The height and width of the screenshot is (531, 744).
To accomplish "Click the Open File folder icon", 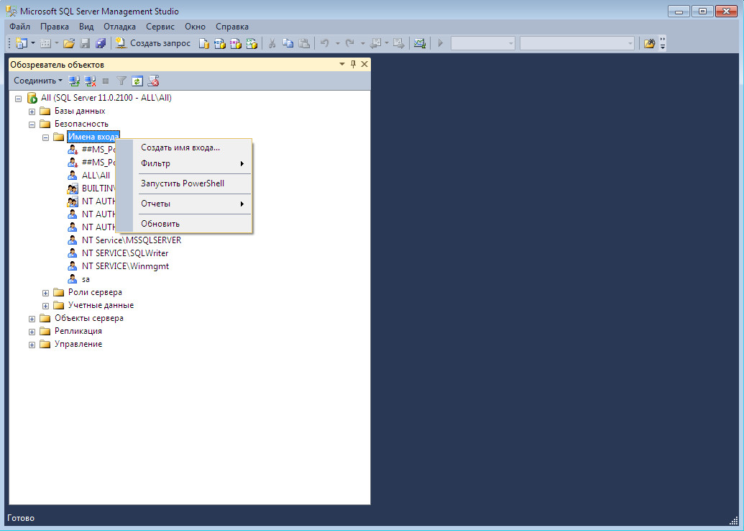I will 69,43.
